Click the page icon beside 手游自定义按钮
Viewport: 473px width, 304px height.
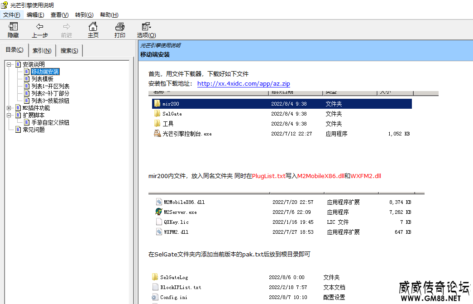click(27, 122)
